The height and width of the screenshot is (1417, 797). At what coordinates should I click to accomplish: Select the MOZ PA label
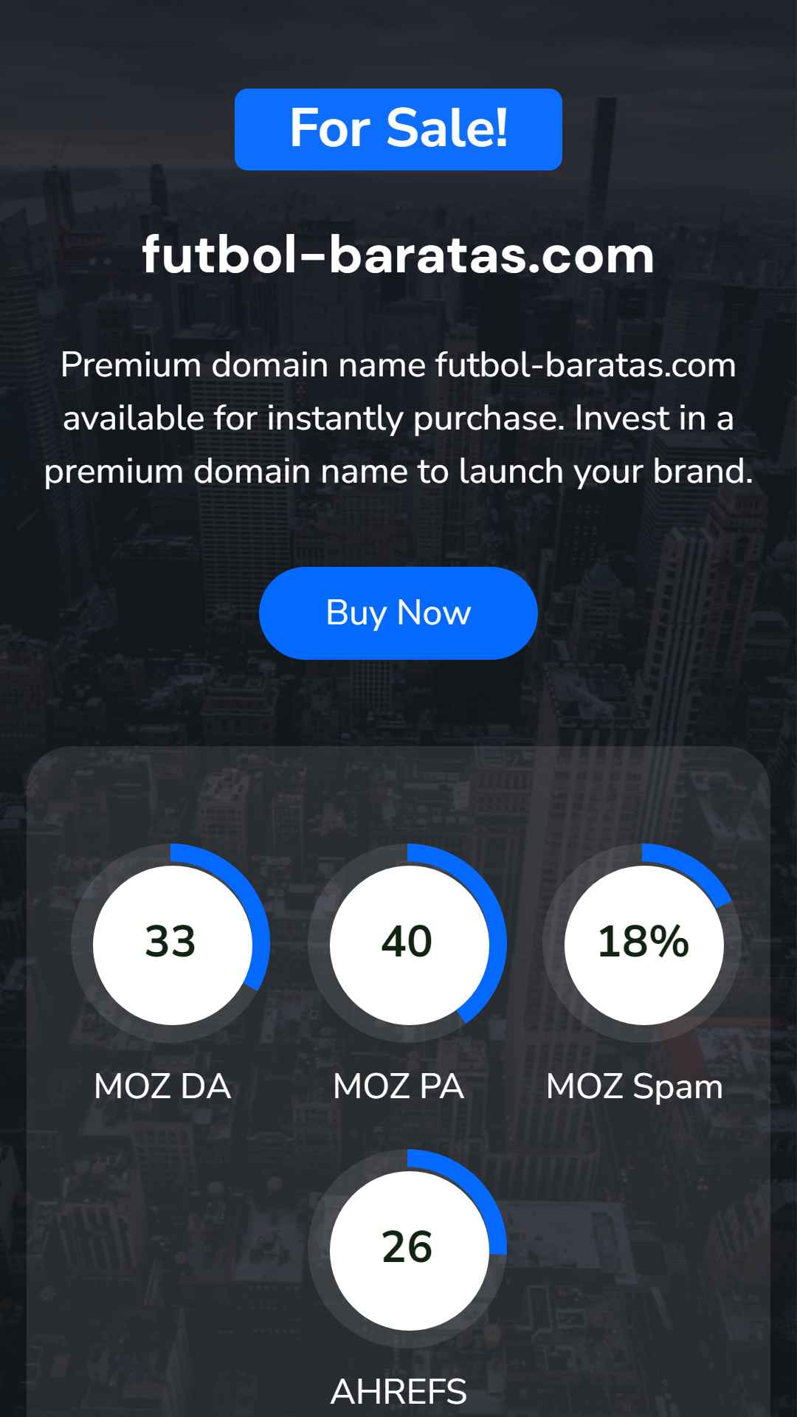coord(398,1086)
